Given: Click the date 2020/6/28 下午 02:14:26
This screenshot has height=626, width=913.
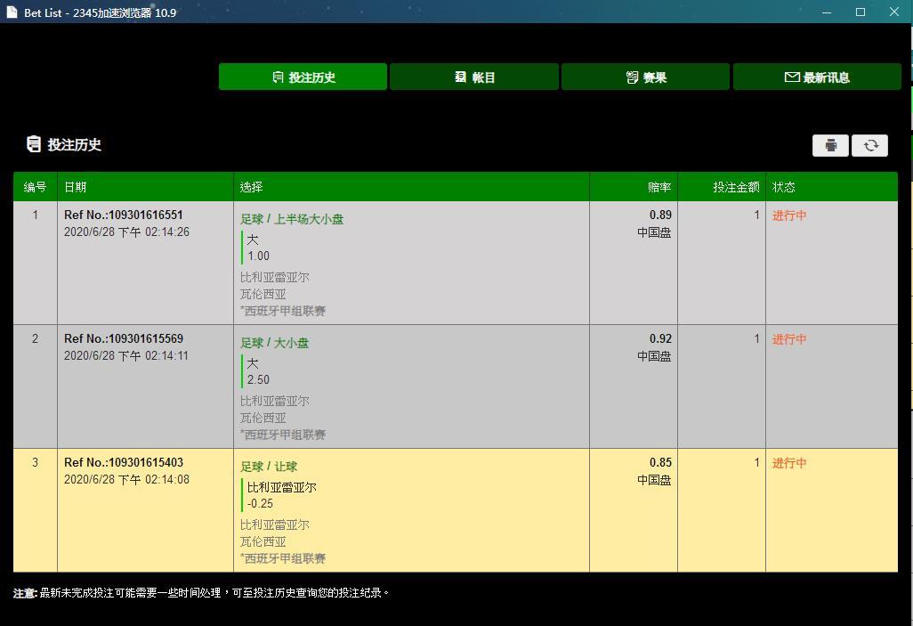Looking at the screenshot, I should [126, 232].
